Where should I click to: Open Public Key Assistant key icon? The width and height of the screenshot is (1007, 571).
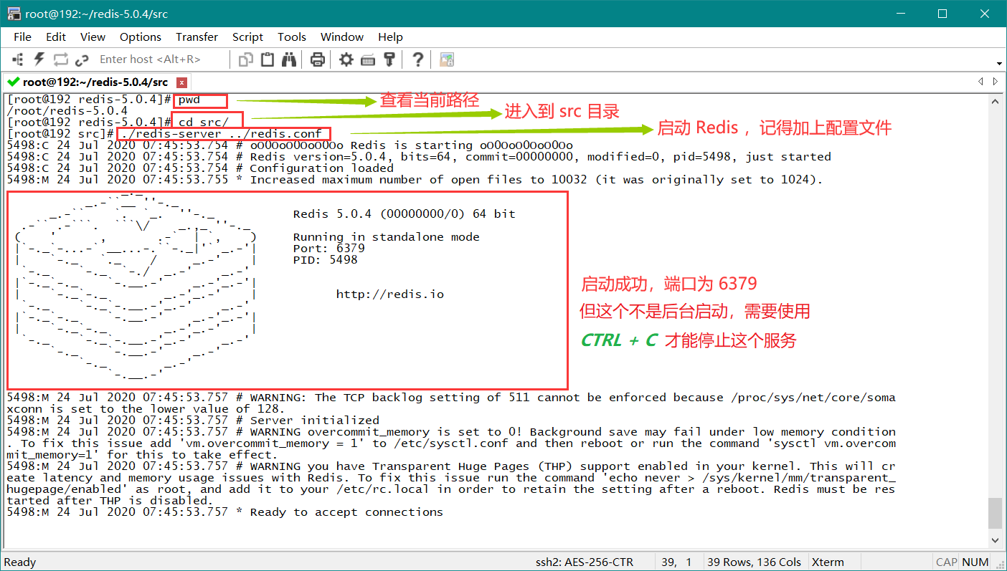(x=389, y=59)
